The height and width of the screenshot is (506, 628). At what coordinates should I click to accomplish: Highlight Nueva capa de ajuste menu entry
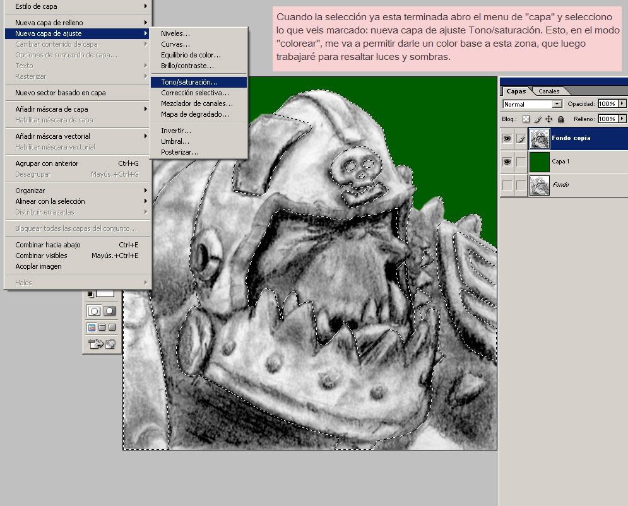[x=77, y=33]
